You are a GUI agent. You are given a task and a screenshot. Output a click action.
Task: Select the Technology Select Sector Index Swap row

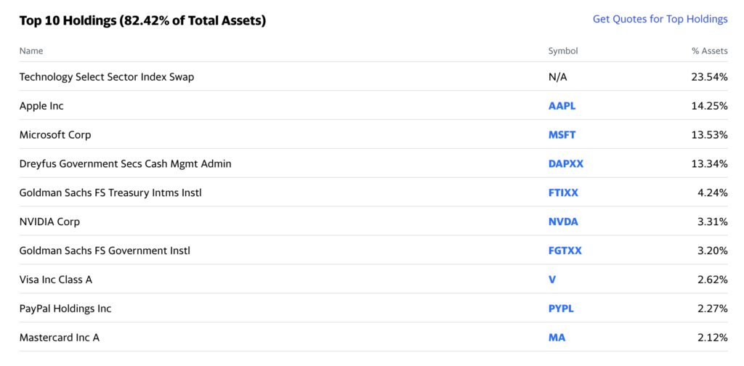pos(373,76)
